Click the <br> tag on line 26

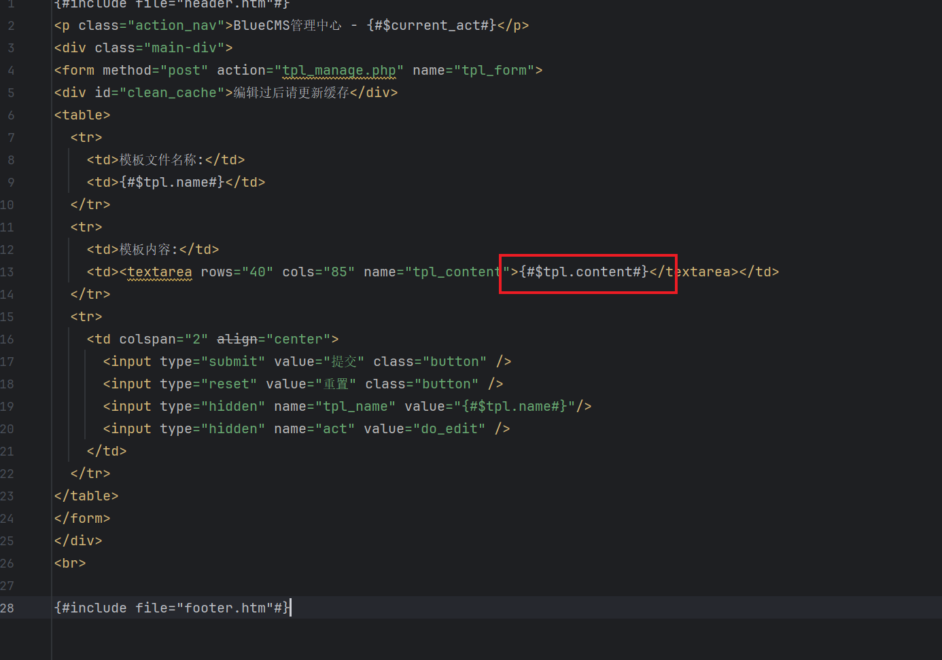(70, 564)
